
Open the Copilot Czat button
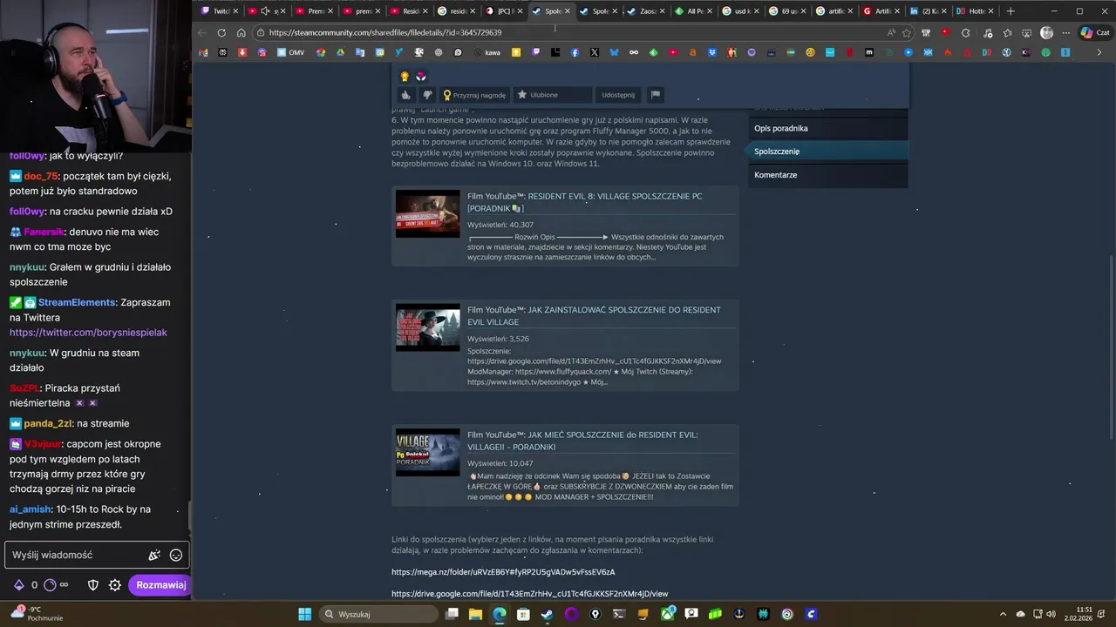click(1094, 32)
